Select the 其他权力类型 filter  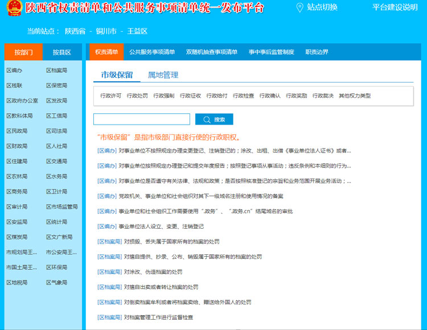pos(354,96)
